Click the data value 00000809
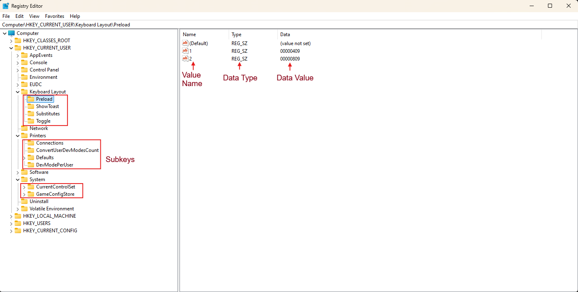578x292 pixels. [290, 58]
